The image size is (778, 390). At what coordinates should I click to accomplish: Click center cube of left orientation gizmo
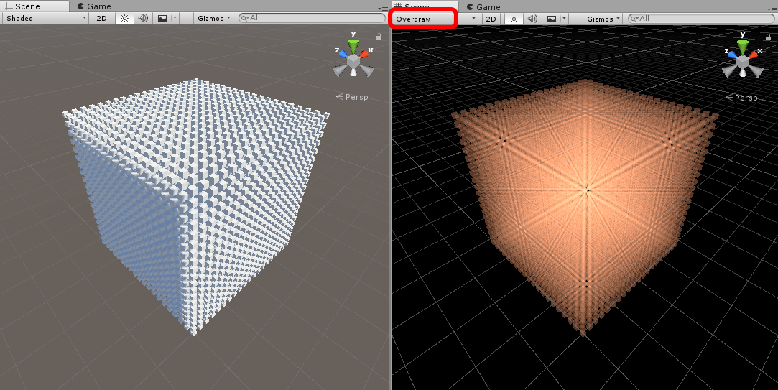(353, 61)
